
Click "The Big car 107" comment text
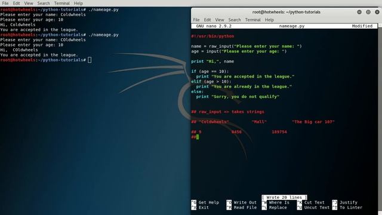[x=313, y=122]
